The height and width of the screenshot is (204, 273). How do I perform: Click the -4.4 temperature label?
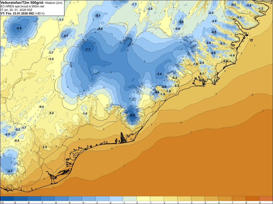100,29
